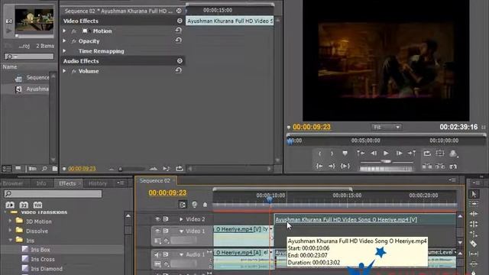Screen dimensions: 489x275
Task: Expand the Motion effect properties
Action: tap(64, 31)
